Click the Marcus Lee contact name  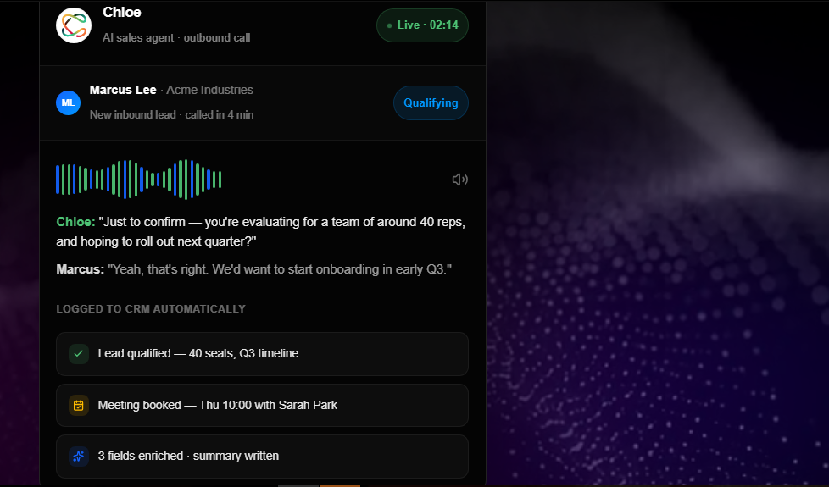(x=123, y=90)
